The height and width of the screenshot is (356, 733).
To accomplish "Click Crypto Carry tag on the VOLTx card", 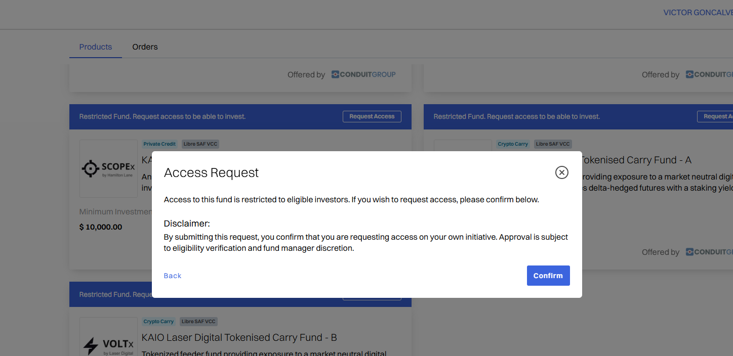I will click(x=158, y=322).
